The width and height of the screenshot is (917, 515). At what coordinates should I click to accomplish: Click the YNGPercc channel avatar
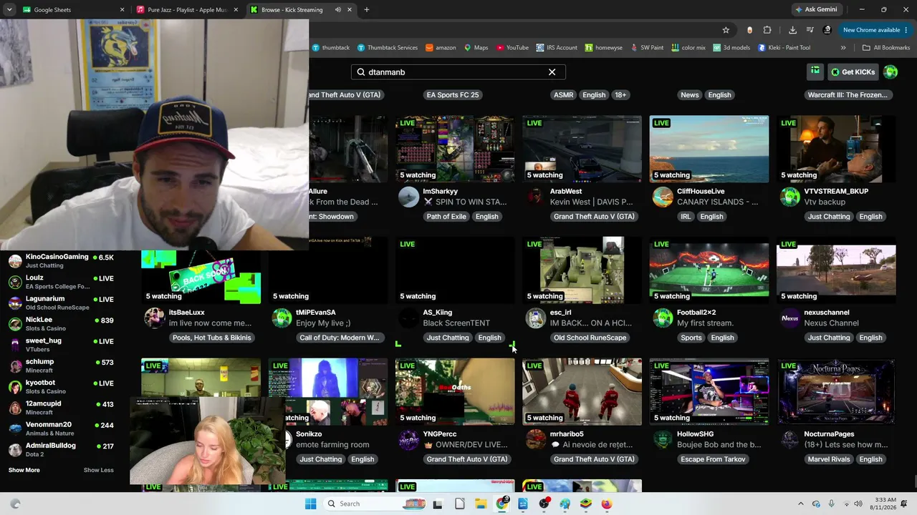[409, 440]
